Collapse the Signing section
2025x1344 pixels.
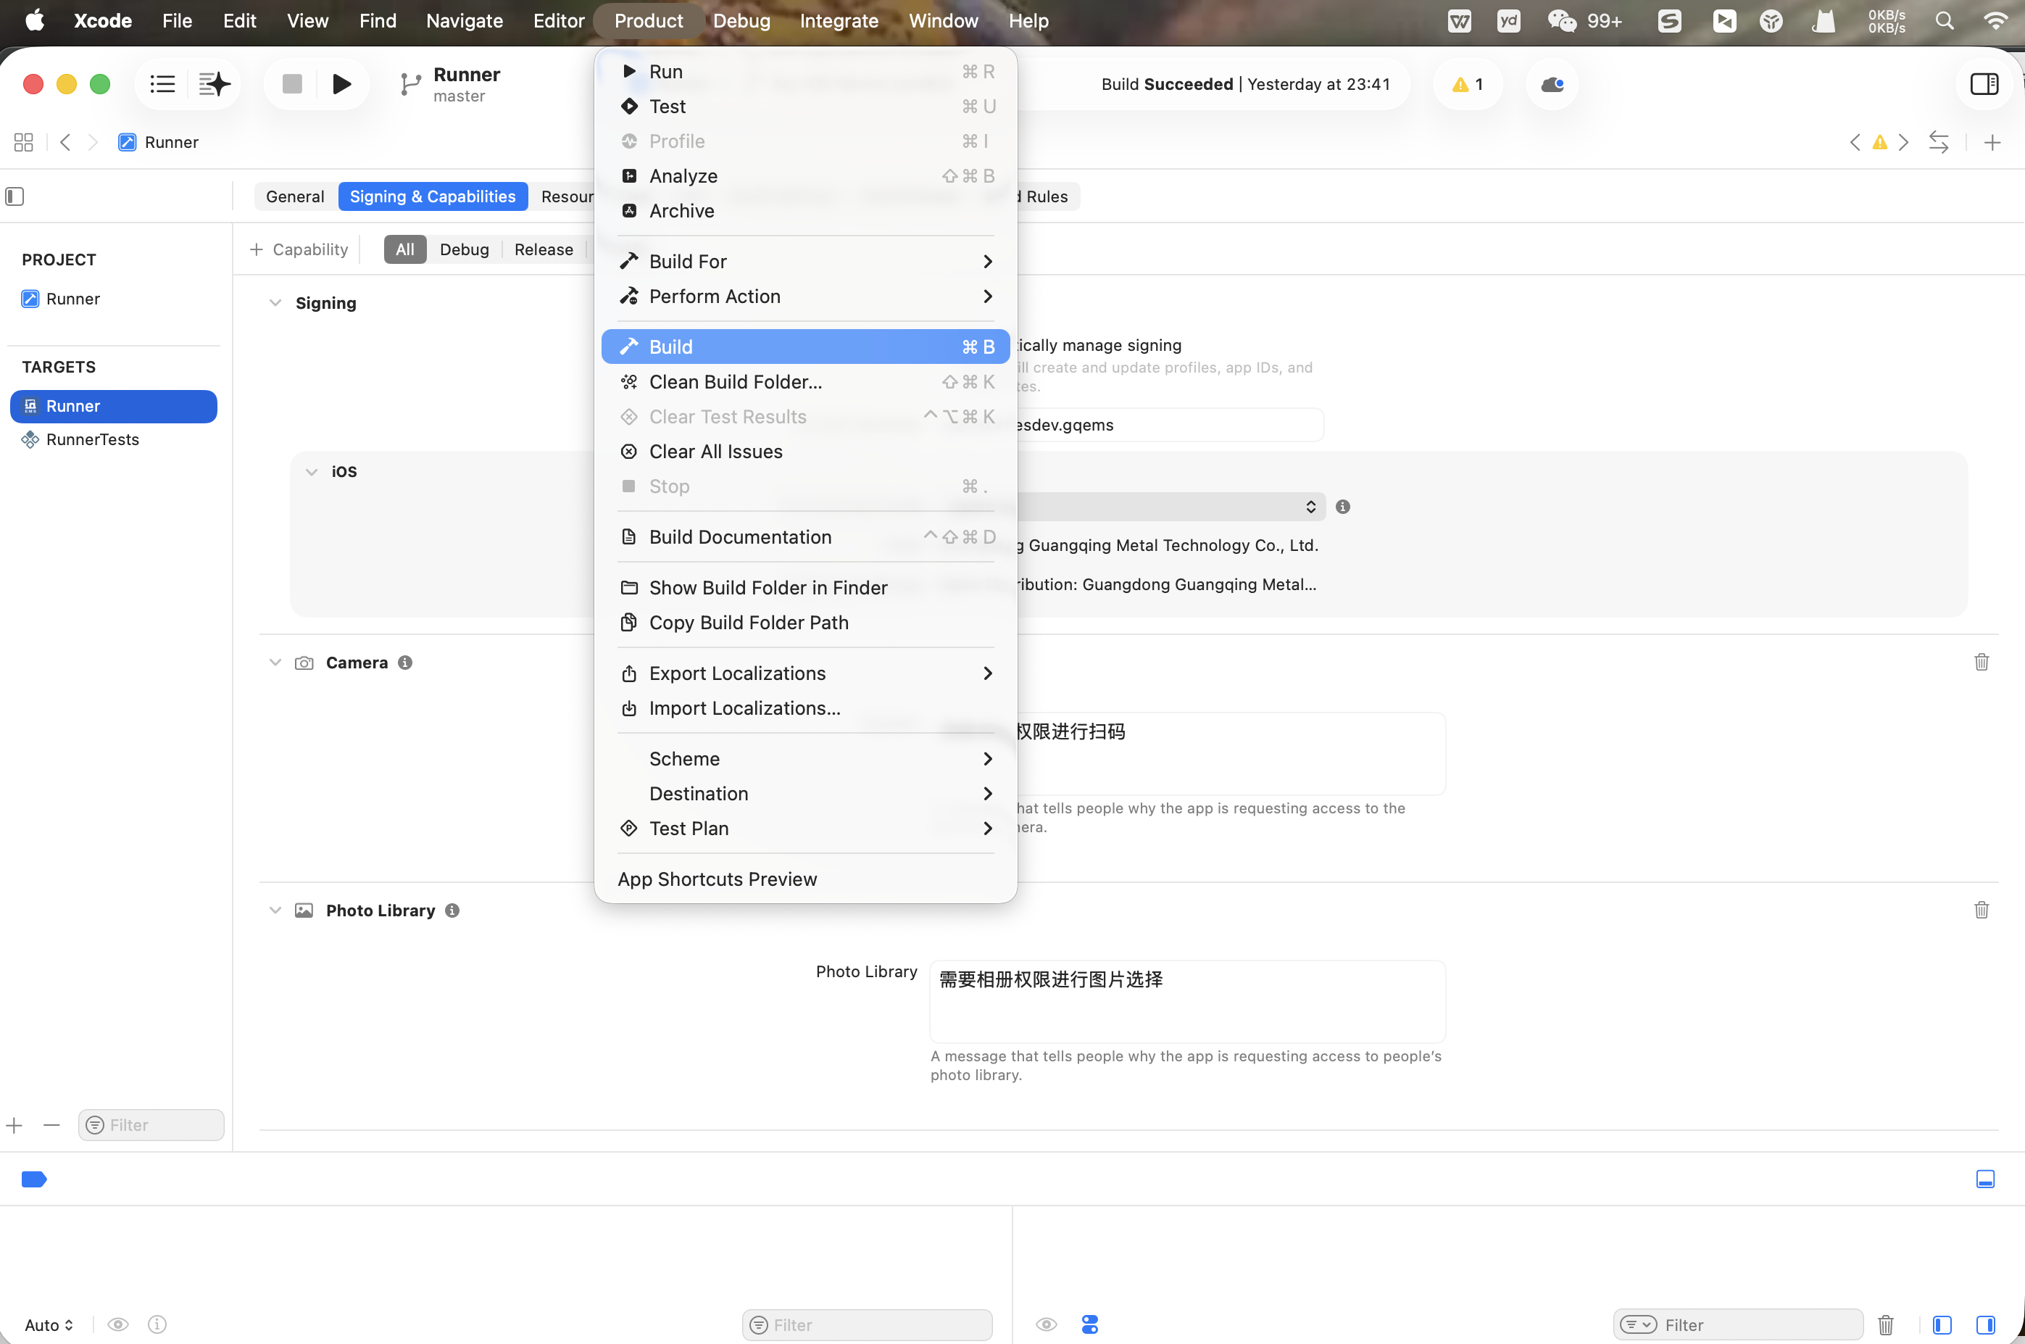(275, 302)
